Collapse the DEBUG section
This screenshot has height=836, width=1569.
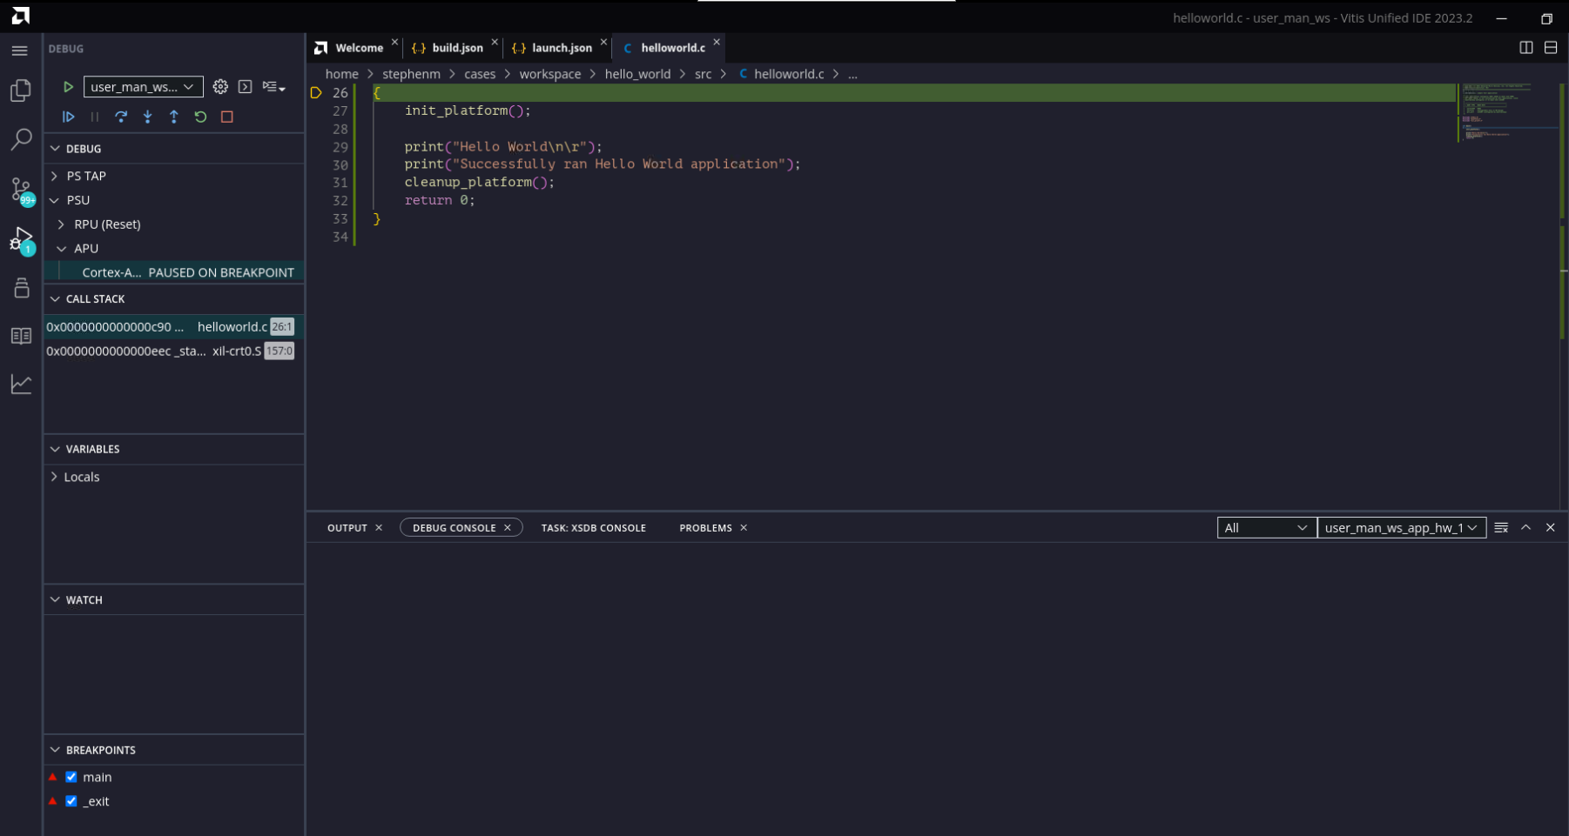click(x=56, y=149)
